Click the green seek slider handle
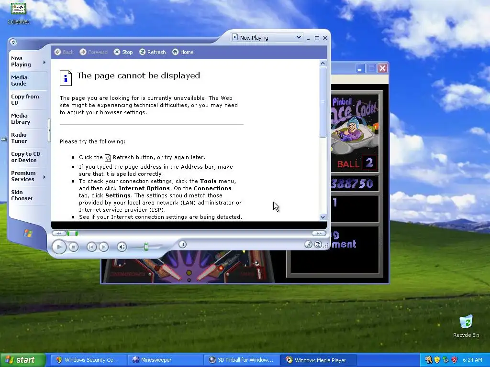Image resolution: width=490 pixels, height=367 pixels. pyautogui.click(x=73, y=233)
